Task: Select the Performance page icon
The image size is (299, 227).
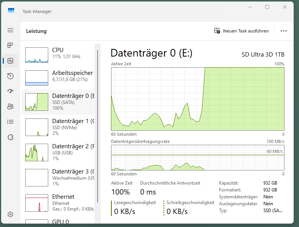Action: (x=10, y=61)
